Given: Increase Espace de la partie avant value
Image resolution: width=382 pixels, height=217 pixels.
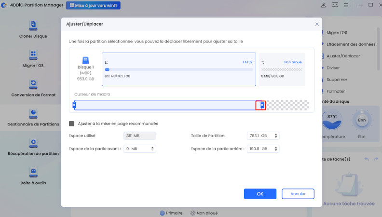Looking at the screenshot, I should tap(153, 147).
